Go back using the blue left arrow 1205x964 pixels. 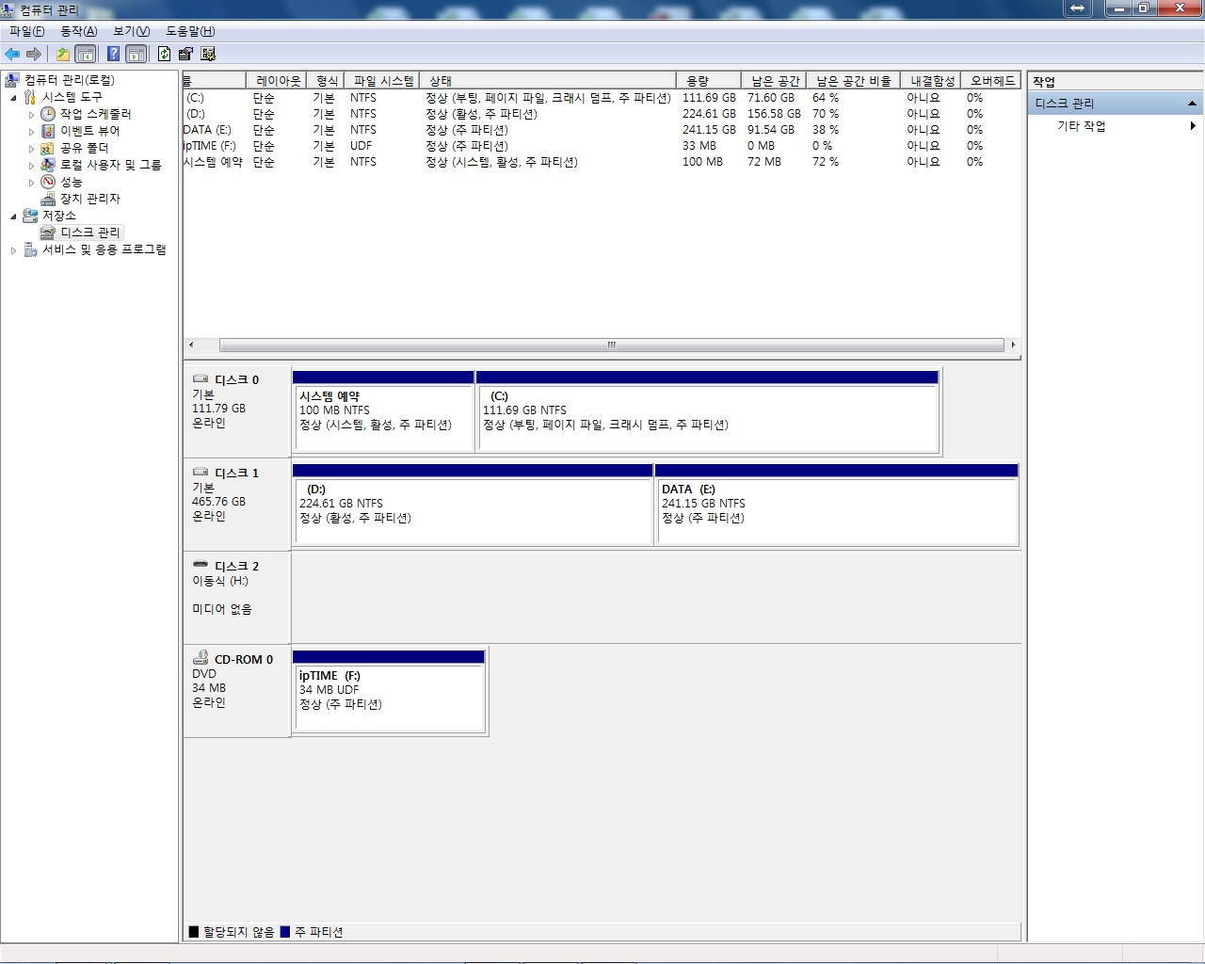(x=12, y=55)
